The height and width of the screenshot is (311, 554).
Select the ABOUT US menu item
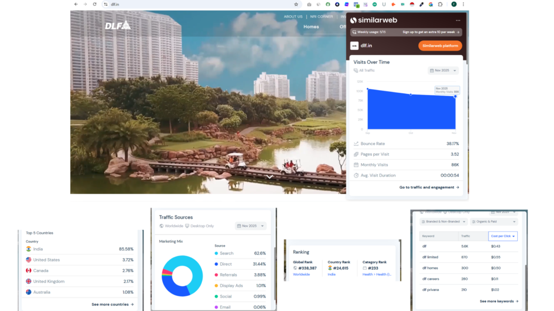click(293, 16)
